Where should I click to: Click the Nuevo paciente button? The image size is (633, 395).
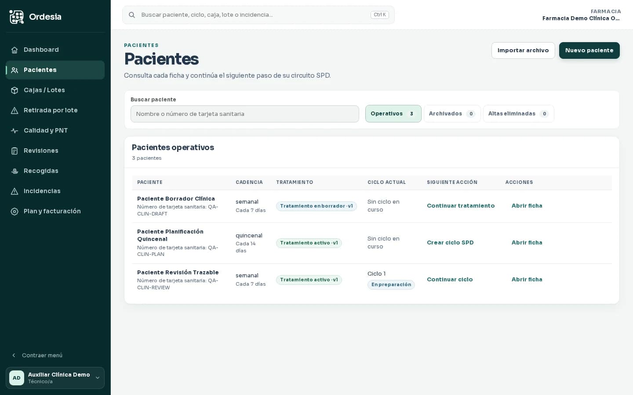tap(589, 50)
